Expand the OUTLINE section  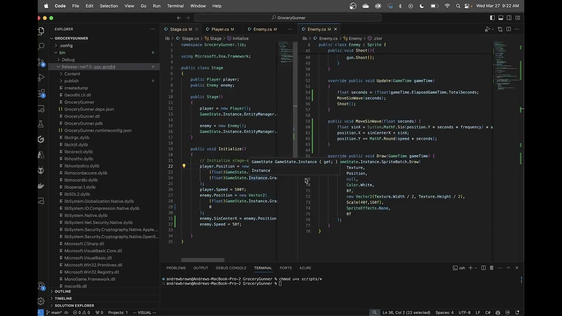63,291
